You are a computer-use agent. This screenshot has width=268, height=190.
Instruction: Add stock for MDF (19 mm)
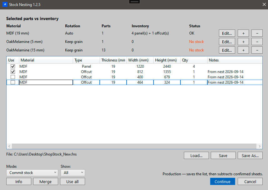(x=243, y=33)
